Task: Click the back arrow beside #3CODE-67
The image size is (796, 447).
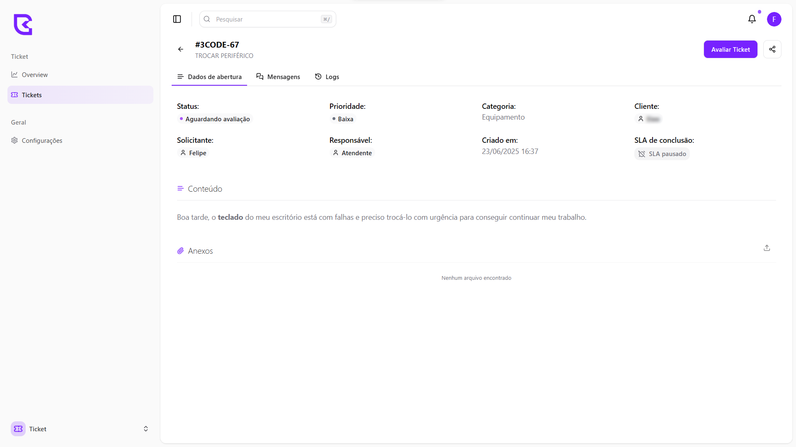Action: tap(181, 49)
